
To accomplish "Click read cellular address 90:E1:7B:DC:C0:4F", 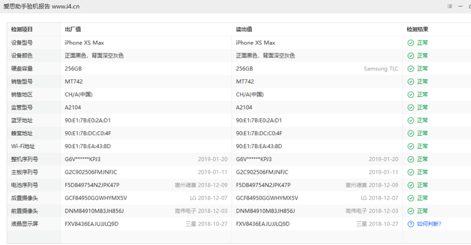I will coord(259,133).
